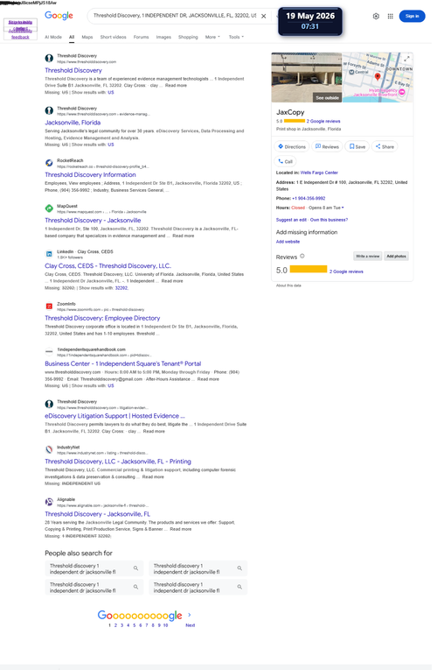This screenshot has height=670, width=437.
Task: Go to results page 5
Action: click(x=134, y=625)
